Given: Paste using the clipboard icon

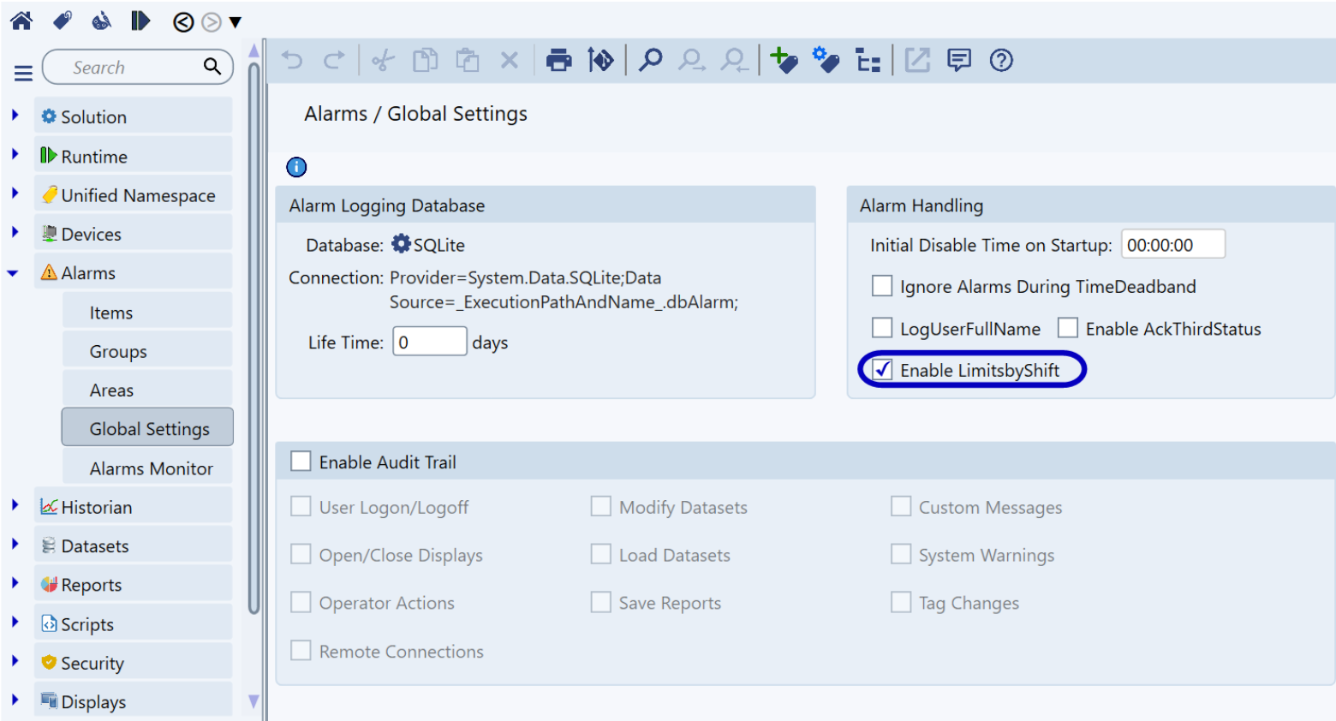Looking at the screenshot, I should [467, 60].
